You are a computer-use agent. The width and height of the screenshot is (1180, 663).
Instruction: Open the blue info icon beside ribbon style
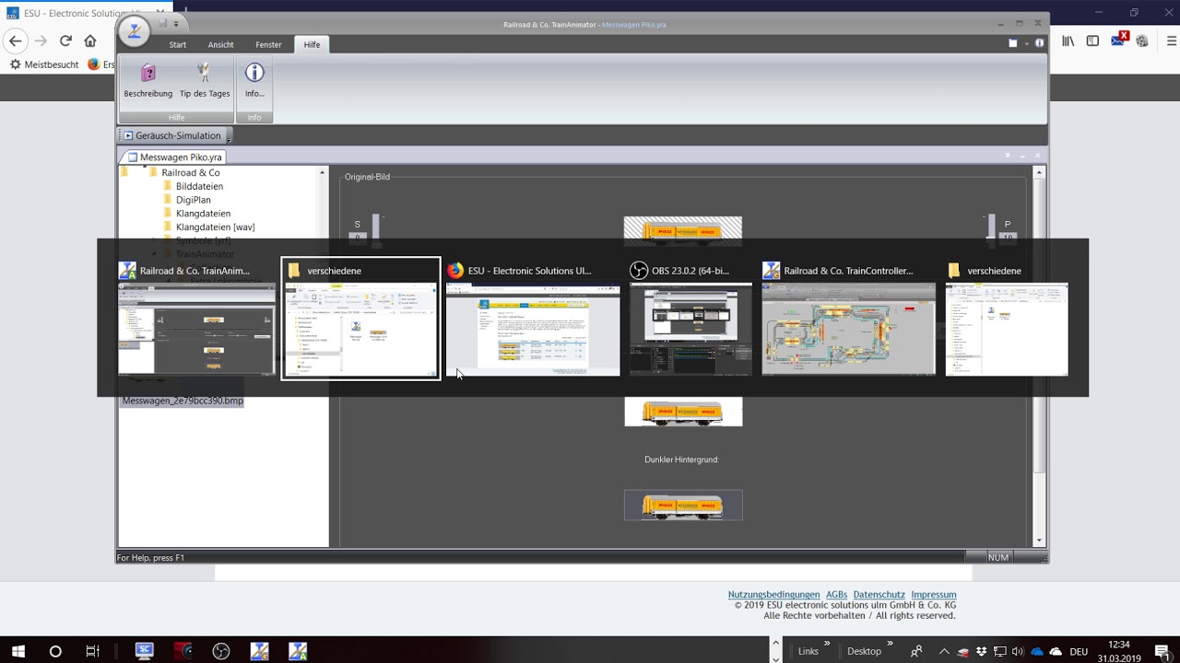pos(1039,43)
